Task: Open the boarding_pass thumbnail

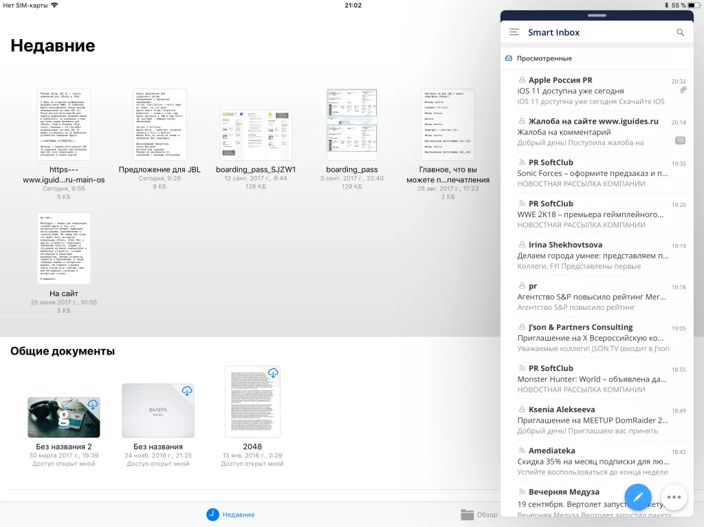Action: coord(351,124)
